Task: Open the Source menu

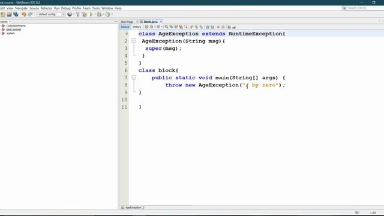Action: pyautogui.click(x=34, y=8)
